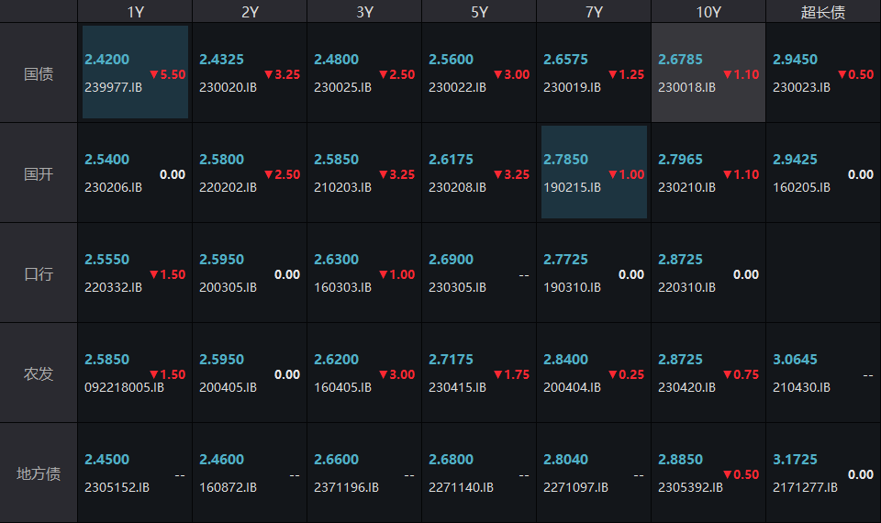Select the 210430.IB cell yielding 3.0645
Screen dimensions: 881x523
click(x=823, y=373)
